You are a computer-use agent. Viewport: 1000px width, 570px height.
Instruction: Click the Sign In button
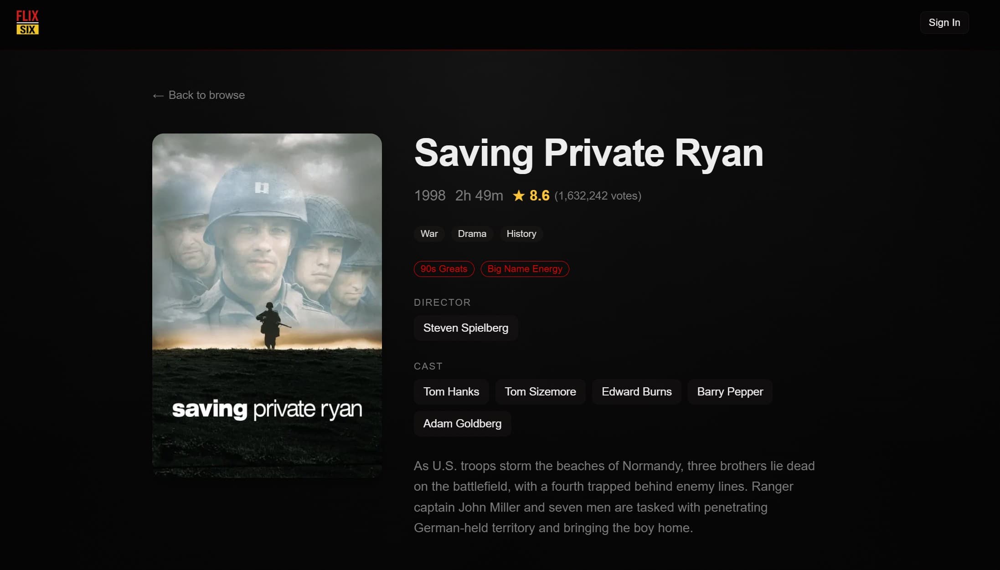point(943,22)
